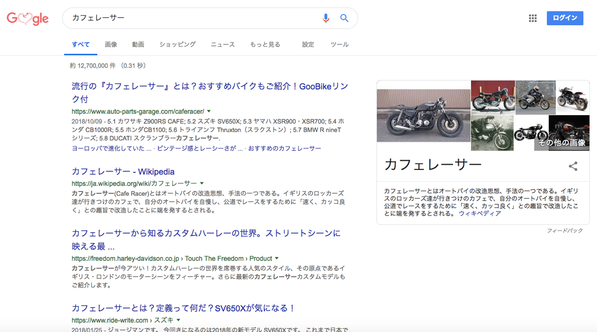Click the blue search magnifier icon
The width and height of the screenshot is (597, 332).
(x=344, y=18)
